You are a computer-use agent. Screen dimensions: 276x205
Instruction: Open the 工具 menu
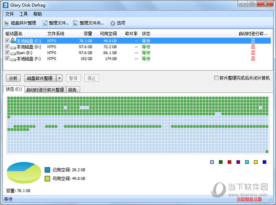pos(23,14)
